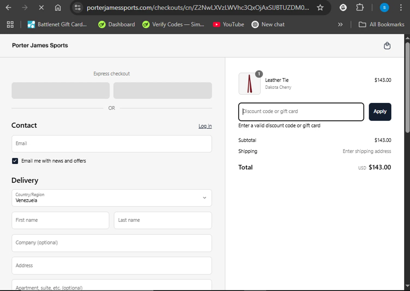Screen dimensions: 410x291
Task: Click the Leather Tie product thumbnail
Action: 250,84
